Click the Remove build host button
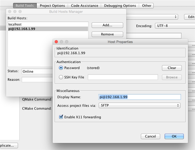 (x=107, y=34)
